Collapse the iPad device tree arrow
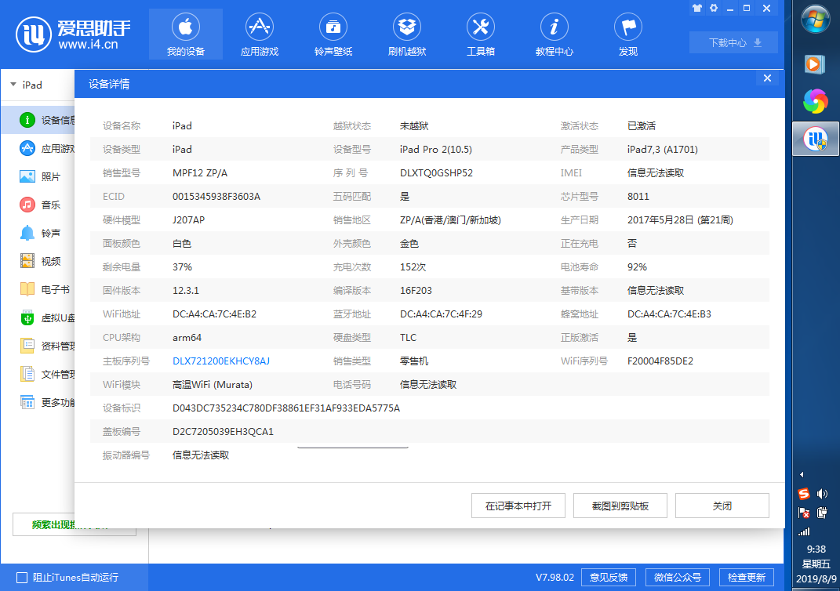Image resolution: width=840 pixels, height=591 pixels. 13,85
